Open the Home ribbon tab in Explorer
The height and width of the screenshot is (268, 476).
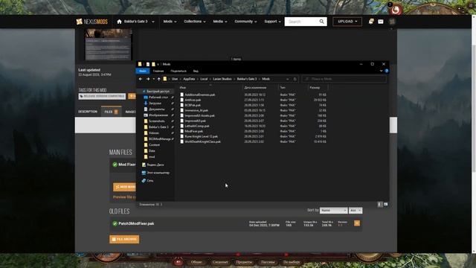click(158, 71)
